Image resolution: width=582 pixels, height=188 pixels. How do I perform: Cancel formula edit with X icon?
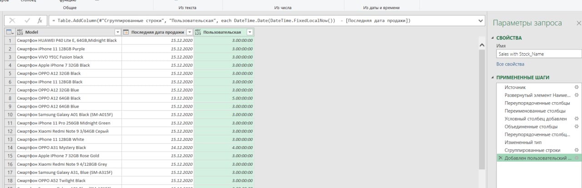click(12, 21)
